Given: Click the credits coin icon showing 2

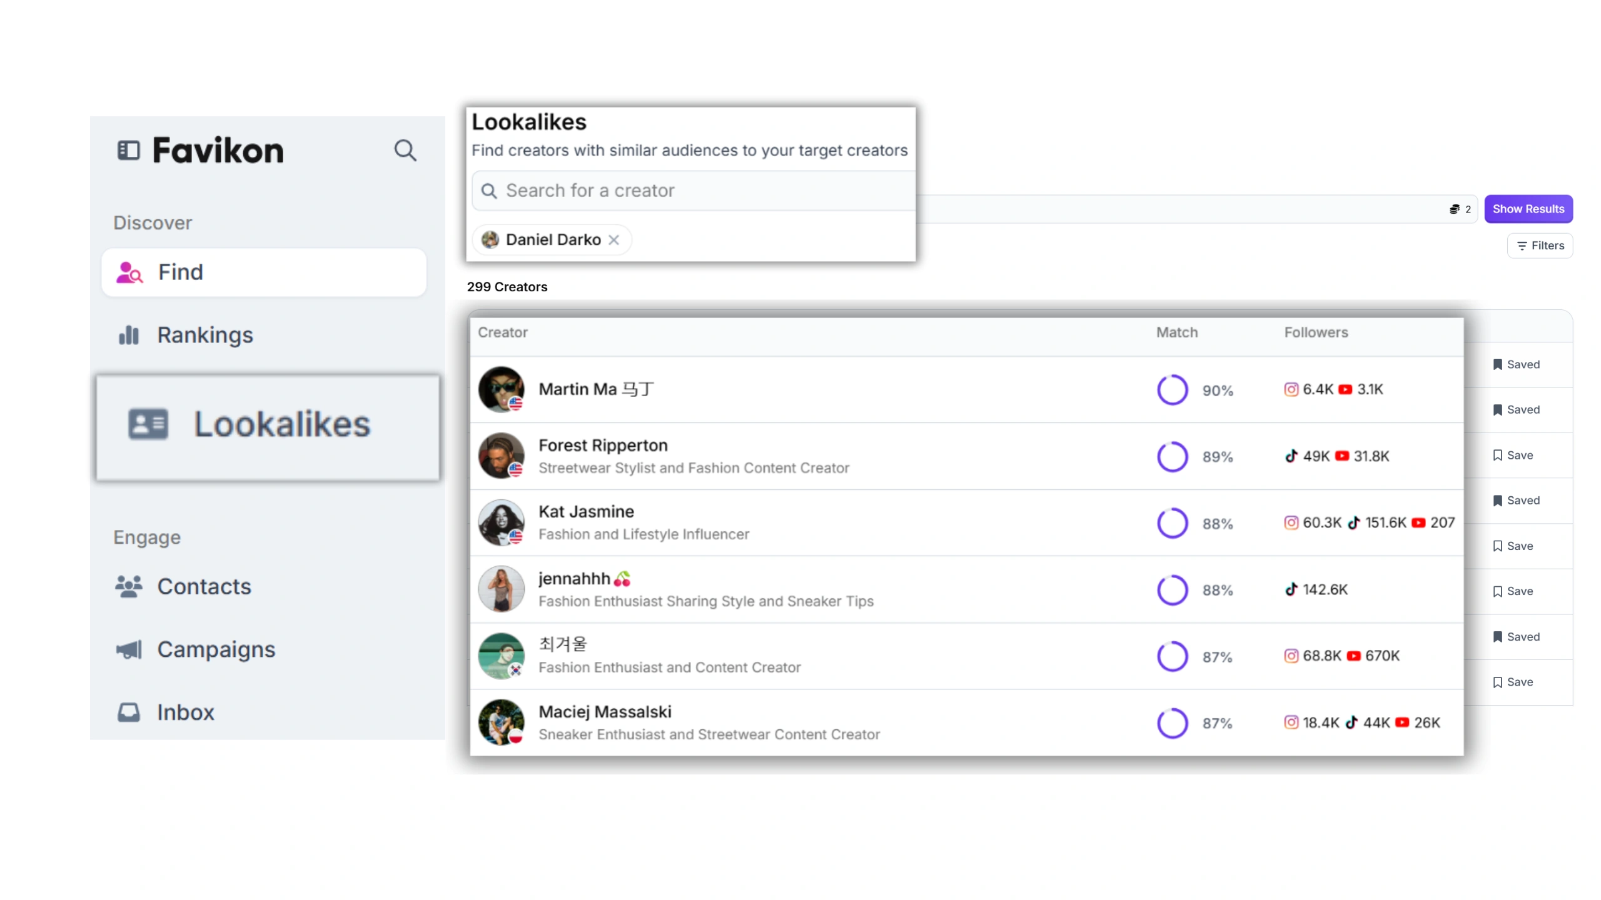Looking at the screenshot, I should (x=1454, y=209).
